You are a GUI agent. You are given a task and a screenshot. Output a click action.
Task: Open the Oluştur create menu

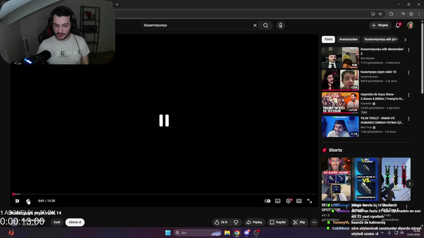(x=380, y=25)
